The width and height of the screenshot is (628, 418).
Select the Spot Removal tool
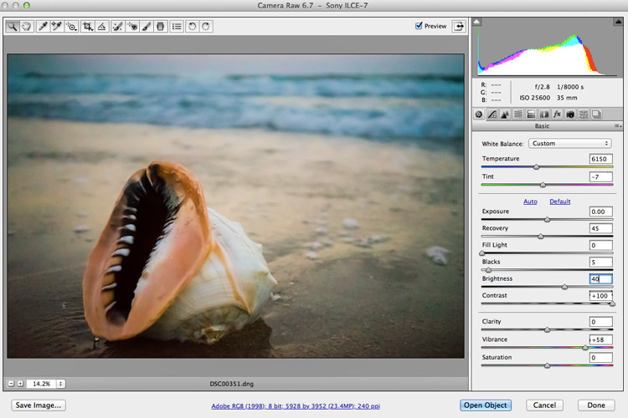117,27
